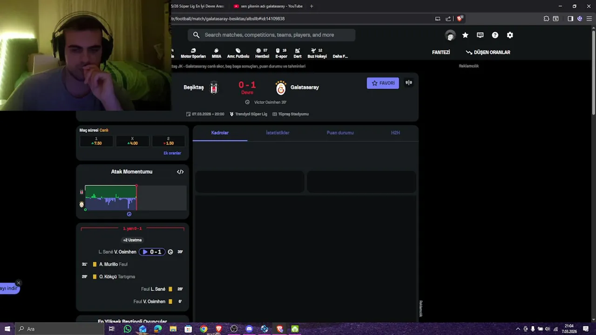Viewport: 596px width, 335px height.
Task: Click the goal marker below momentum graph
Action: pyautogui.click(x=129, y=214)
